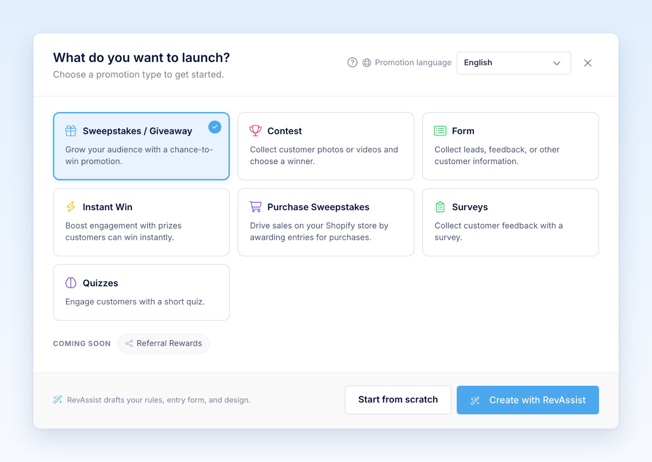Click 'Grow your audience' description text
The image size is (652, 462).
[x=139, y=155]
